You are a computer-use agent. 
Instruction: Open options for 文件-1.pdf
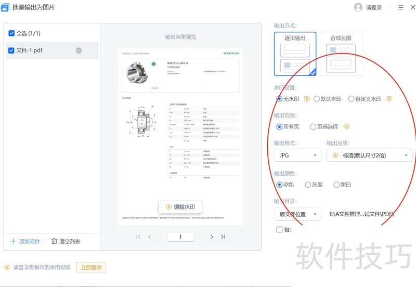click(79, 50)
